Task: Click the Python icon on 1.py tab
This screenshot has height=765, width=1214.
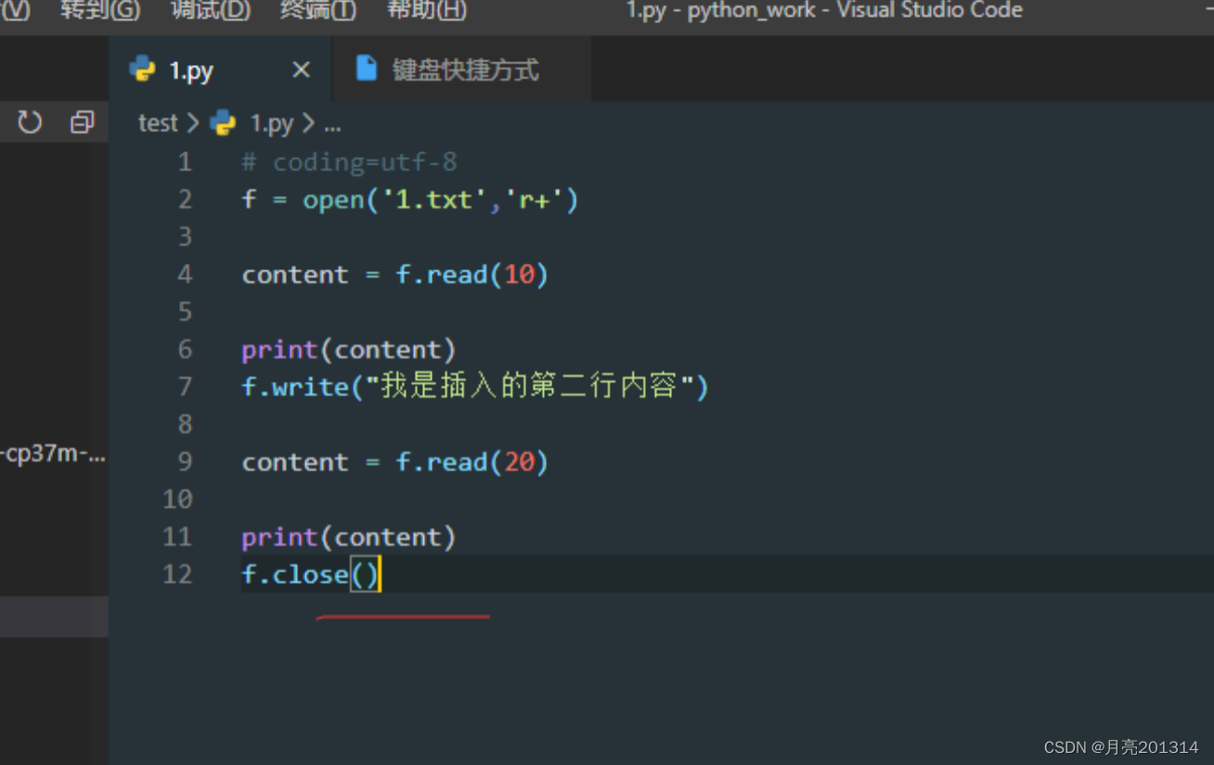Action: point(142,69)
